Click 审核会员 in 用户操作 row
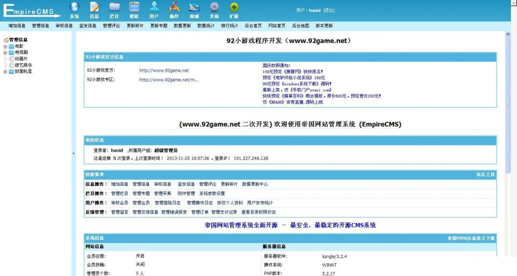The image size is (517, 276). click(x=119, y=203)
